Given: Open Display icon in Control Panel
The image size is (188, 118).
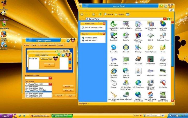Looking at the screenshot, I should (138, 49).
